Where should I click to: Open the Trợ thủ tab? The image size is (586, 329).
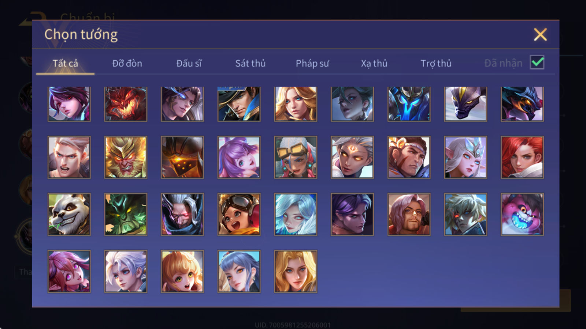click(x=436, y=63)
